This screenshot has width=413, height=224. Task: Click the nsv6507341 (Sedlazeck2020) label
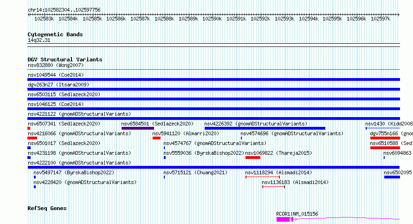coord(64,124)
